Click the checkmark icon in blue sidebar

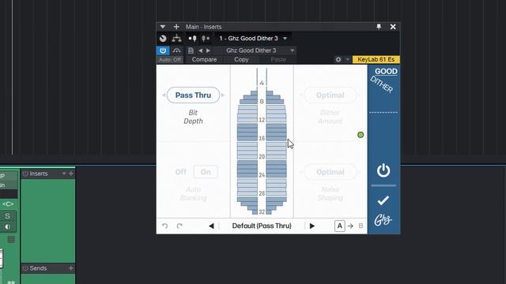(383, 200)
